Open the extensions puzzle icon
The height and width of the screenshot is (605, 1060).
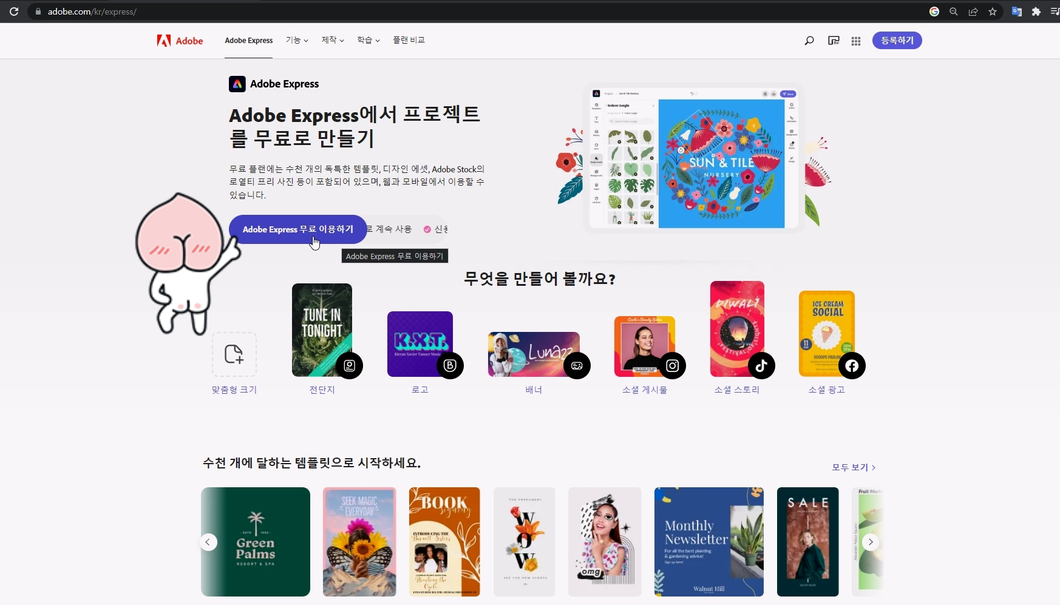pos(1036,12)
